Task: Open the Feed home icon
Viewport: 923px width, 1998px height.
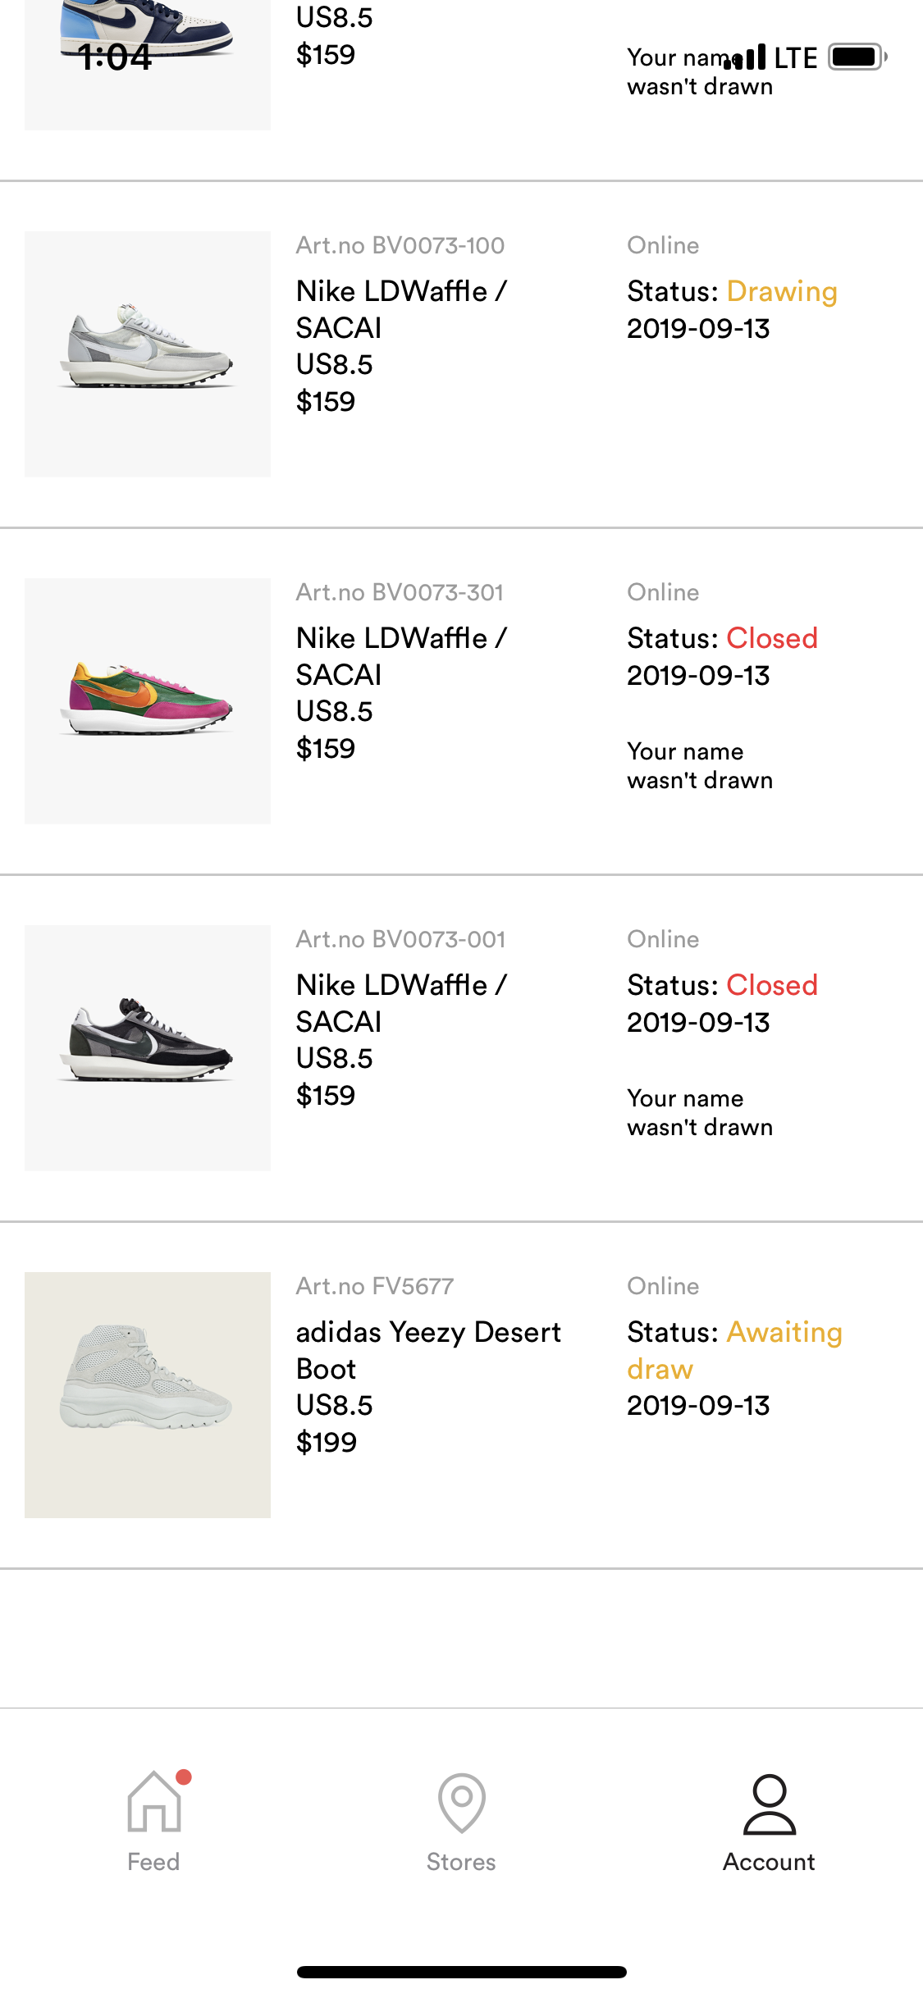Action: coord(153,1802)
